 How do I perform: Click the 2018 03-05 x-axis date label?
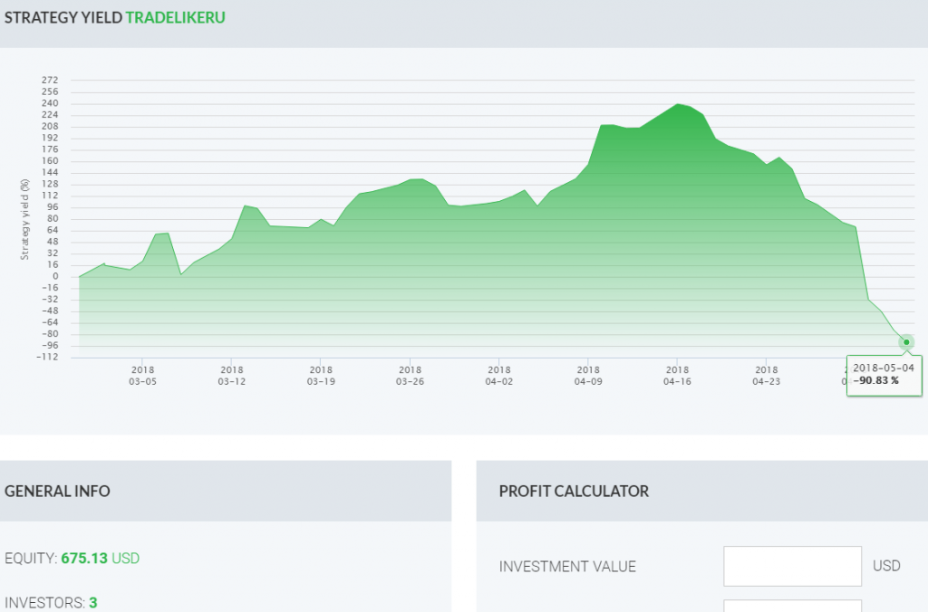(x=142, y=376)
